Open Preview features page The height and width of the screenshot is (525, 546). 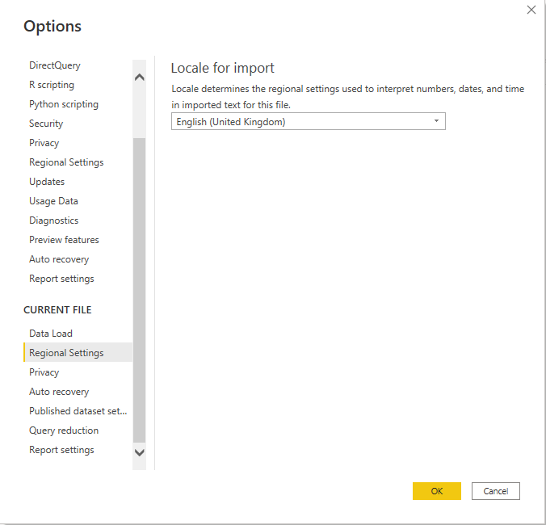64,240
